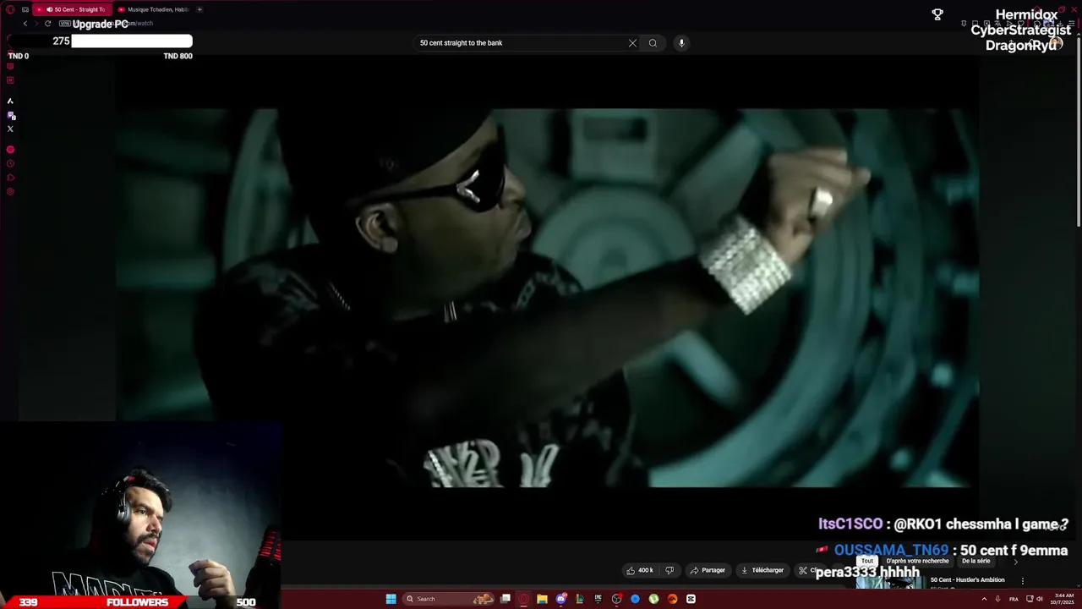Reload the YouTube page
This screenshot has height=609, width=1082.
tap(47, 24)
